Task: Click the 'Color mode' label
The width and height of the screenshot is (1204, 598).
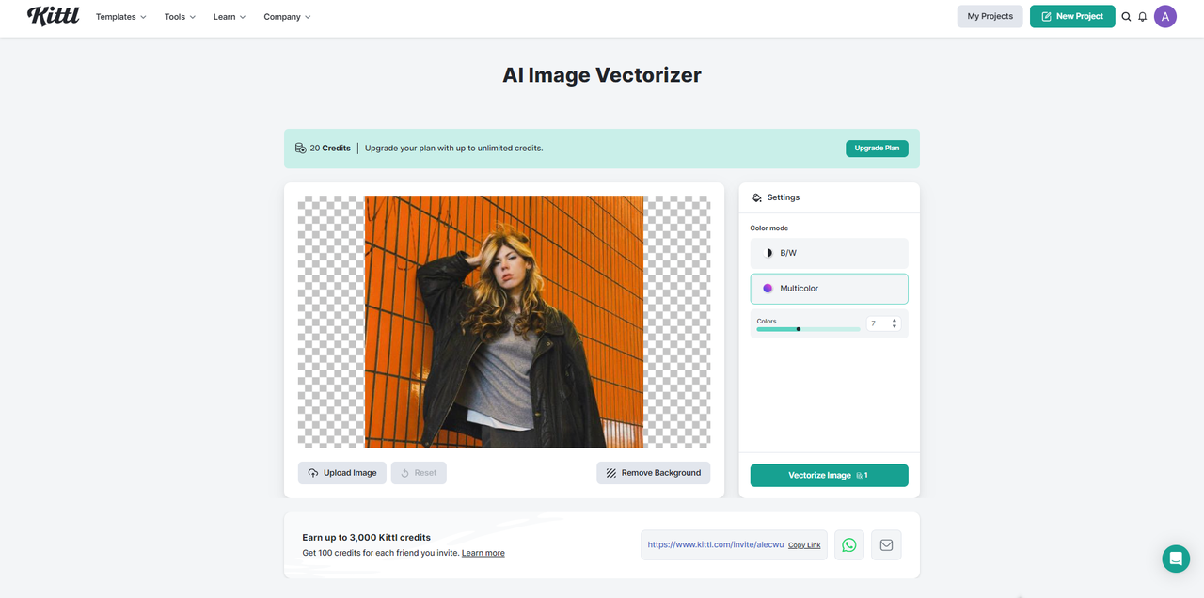Action: click(769, 228)
